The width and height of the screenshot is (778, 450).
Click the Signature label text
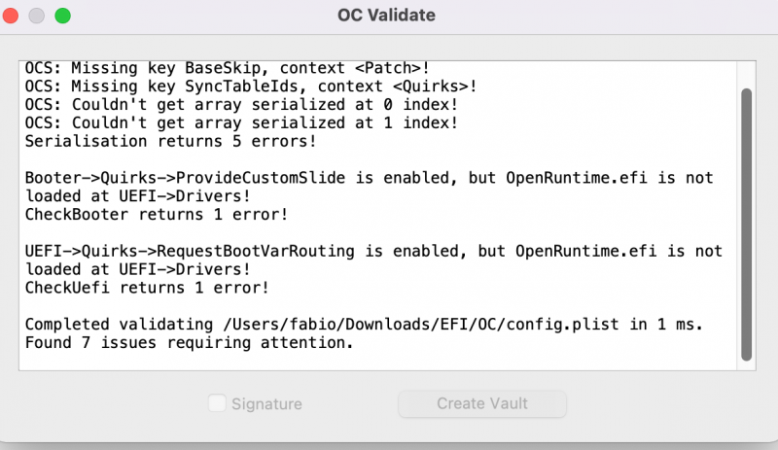266,403
